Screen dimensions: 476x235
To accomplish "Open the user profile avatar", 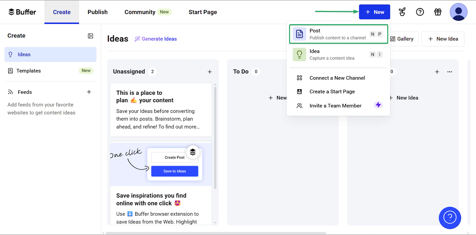I will tap(458, 12).
